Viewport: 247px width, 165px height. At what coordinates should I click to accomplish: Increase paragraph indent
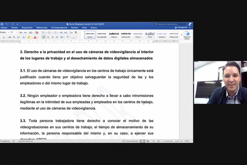coord(66,33)
